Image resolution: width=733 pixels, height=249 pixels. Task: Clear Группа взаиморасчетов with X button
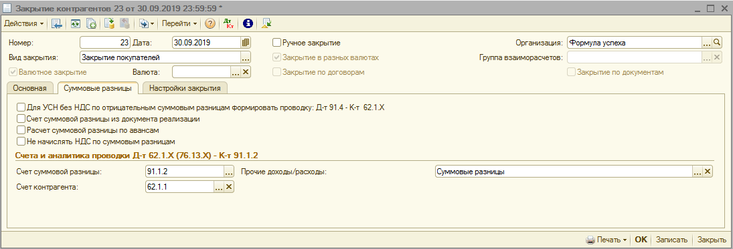pyautogui.click(x=717, y=57)
